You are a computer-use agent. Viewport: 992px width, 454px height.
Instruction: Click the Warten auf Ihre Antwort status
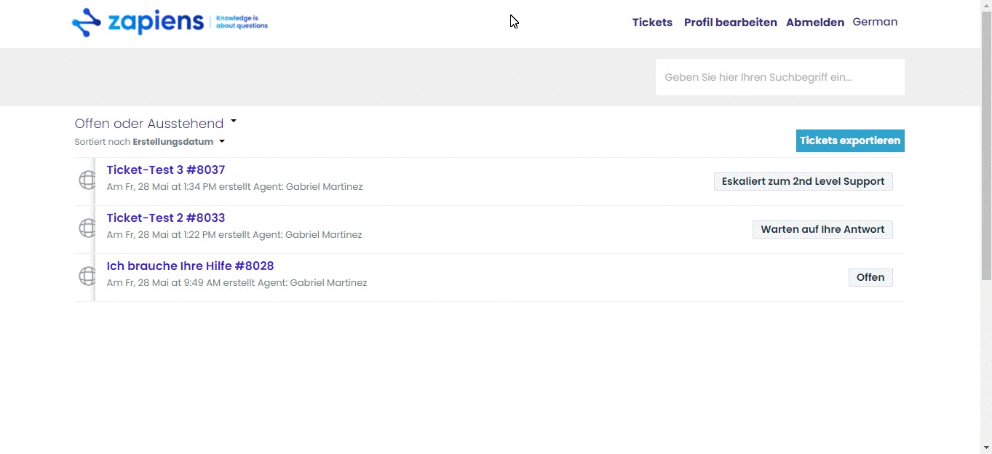(x=822, y=229)
